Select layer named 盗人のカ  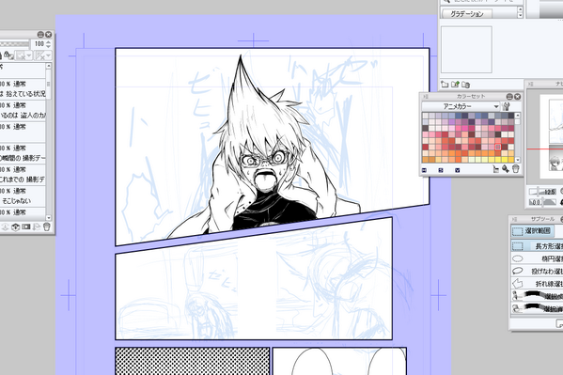pyautogui.click(x=23, y=111)
